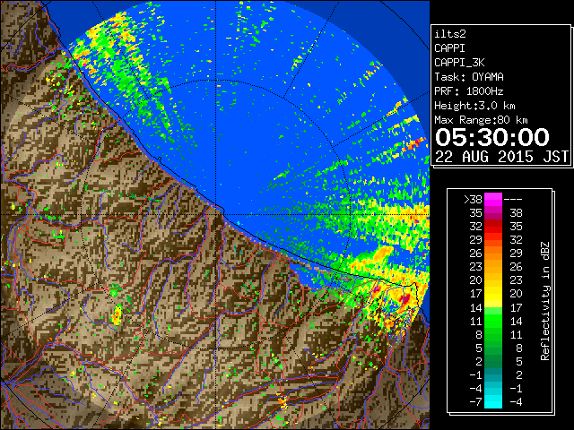Click the '-4' label at legend bottom right
574x430 pixels.
tap(516, 402)
